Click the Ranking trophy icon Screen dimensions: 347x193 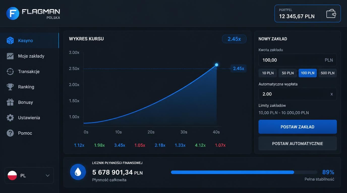(10, 87)
